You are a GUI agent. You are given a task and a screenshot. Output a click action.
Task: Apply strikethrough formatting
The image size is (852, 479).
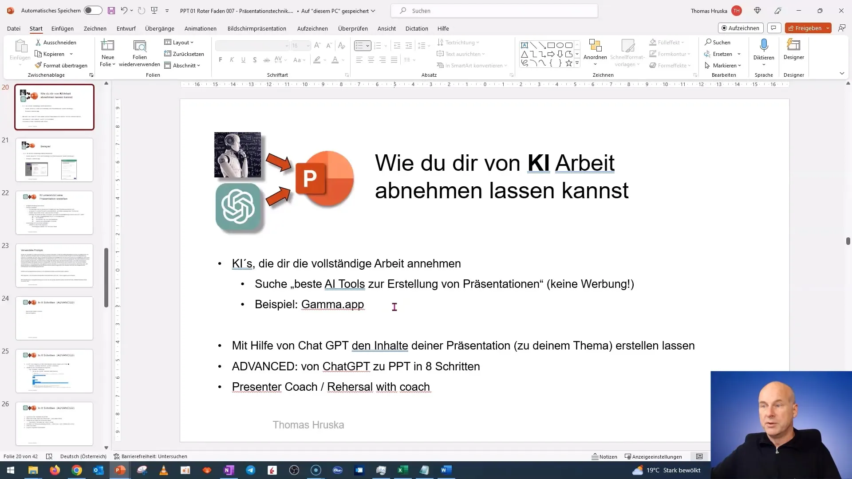[x=266, y=60]
